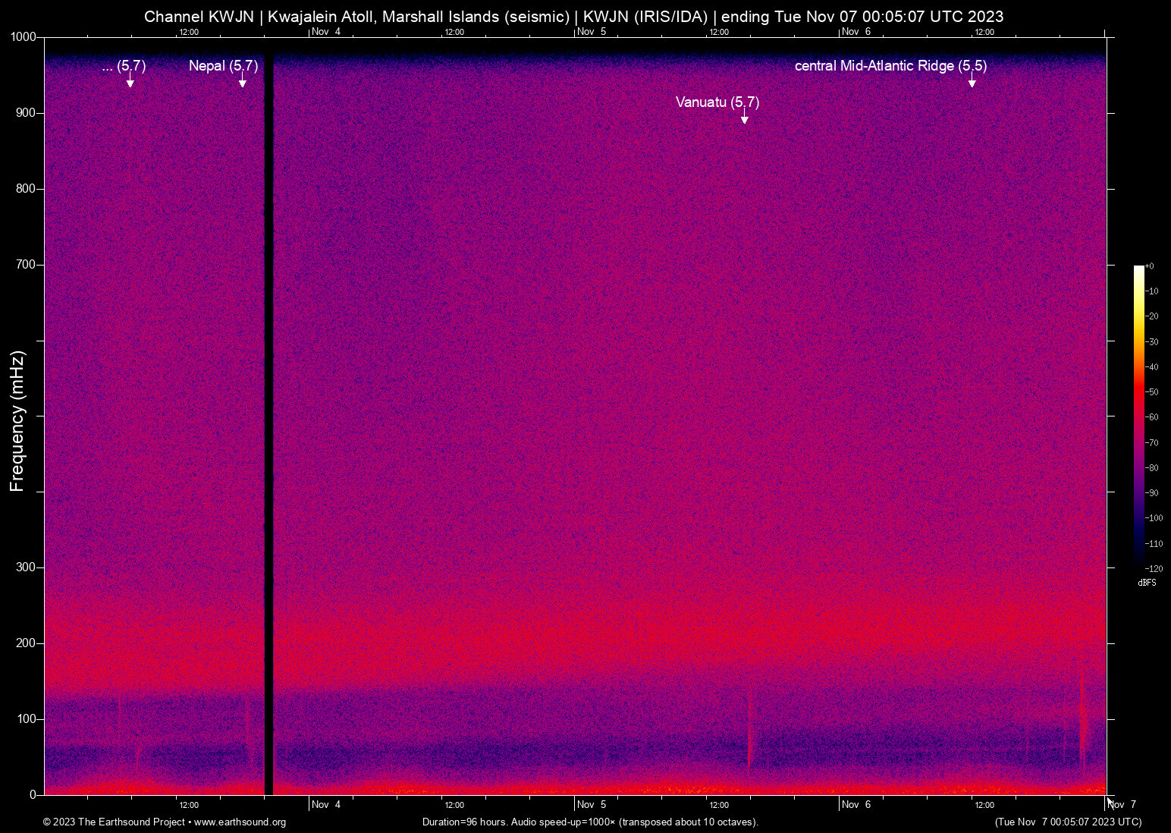1171x833 pixels.
Task: Select the Nov 5 date label
Action: click(592, 805)
